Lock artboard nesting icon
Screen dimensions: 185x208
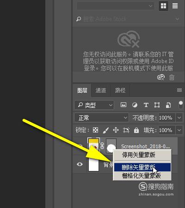click(126, 130)
